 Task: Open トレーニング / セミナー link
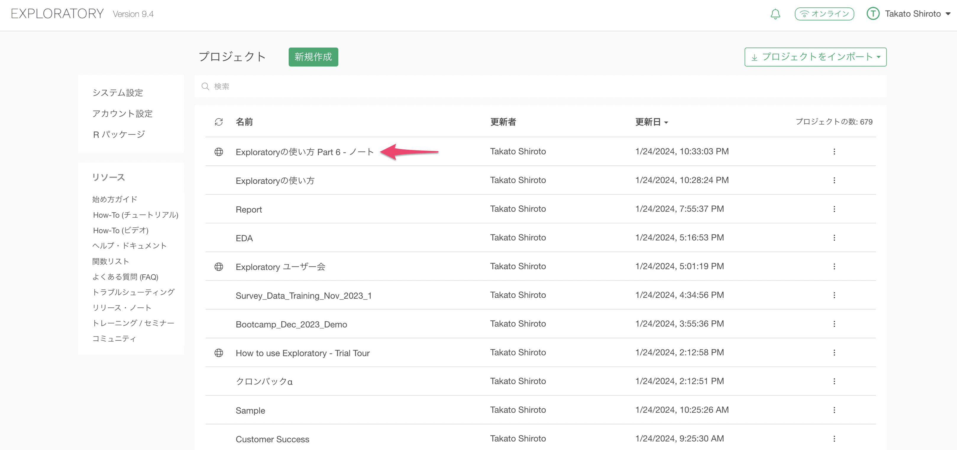133,323
